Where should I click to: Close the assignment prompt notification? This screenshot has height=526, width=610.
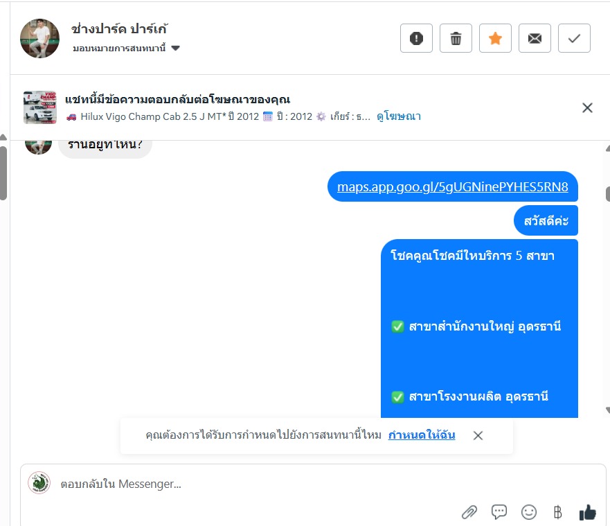(478, 435)
